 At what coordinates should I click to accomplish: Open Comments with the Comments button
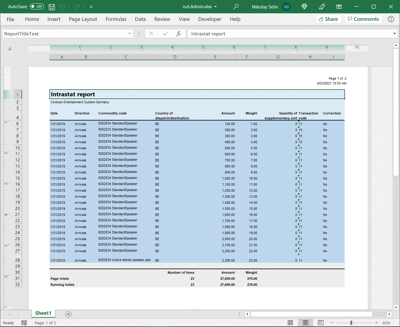(x=363, y=19)
